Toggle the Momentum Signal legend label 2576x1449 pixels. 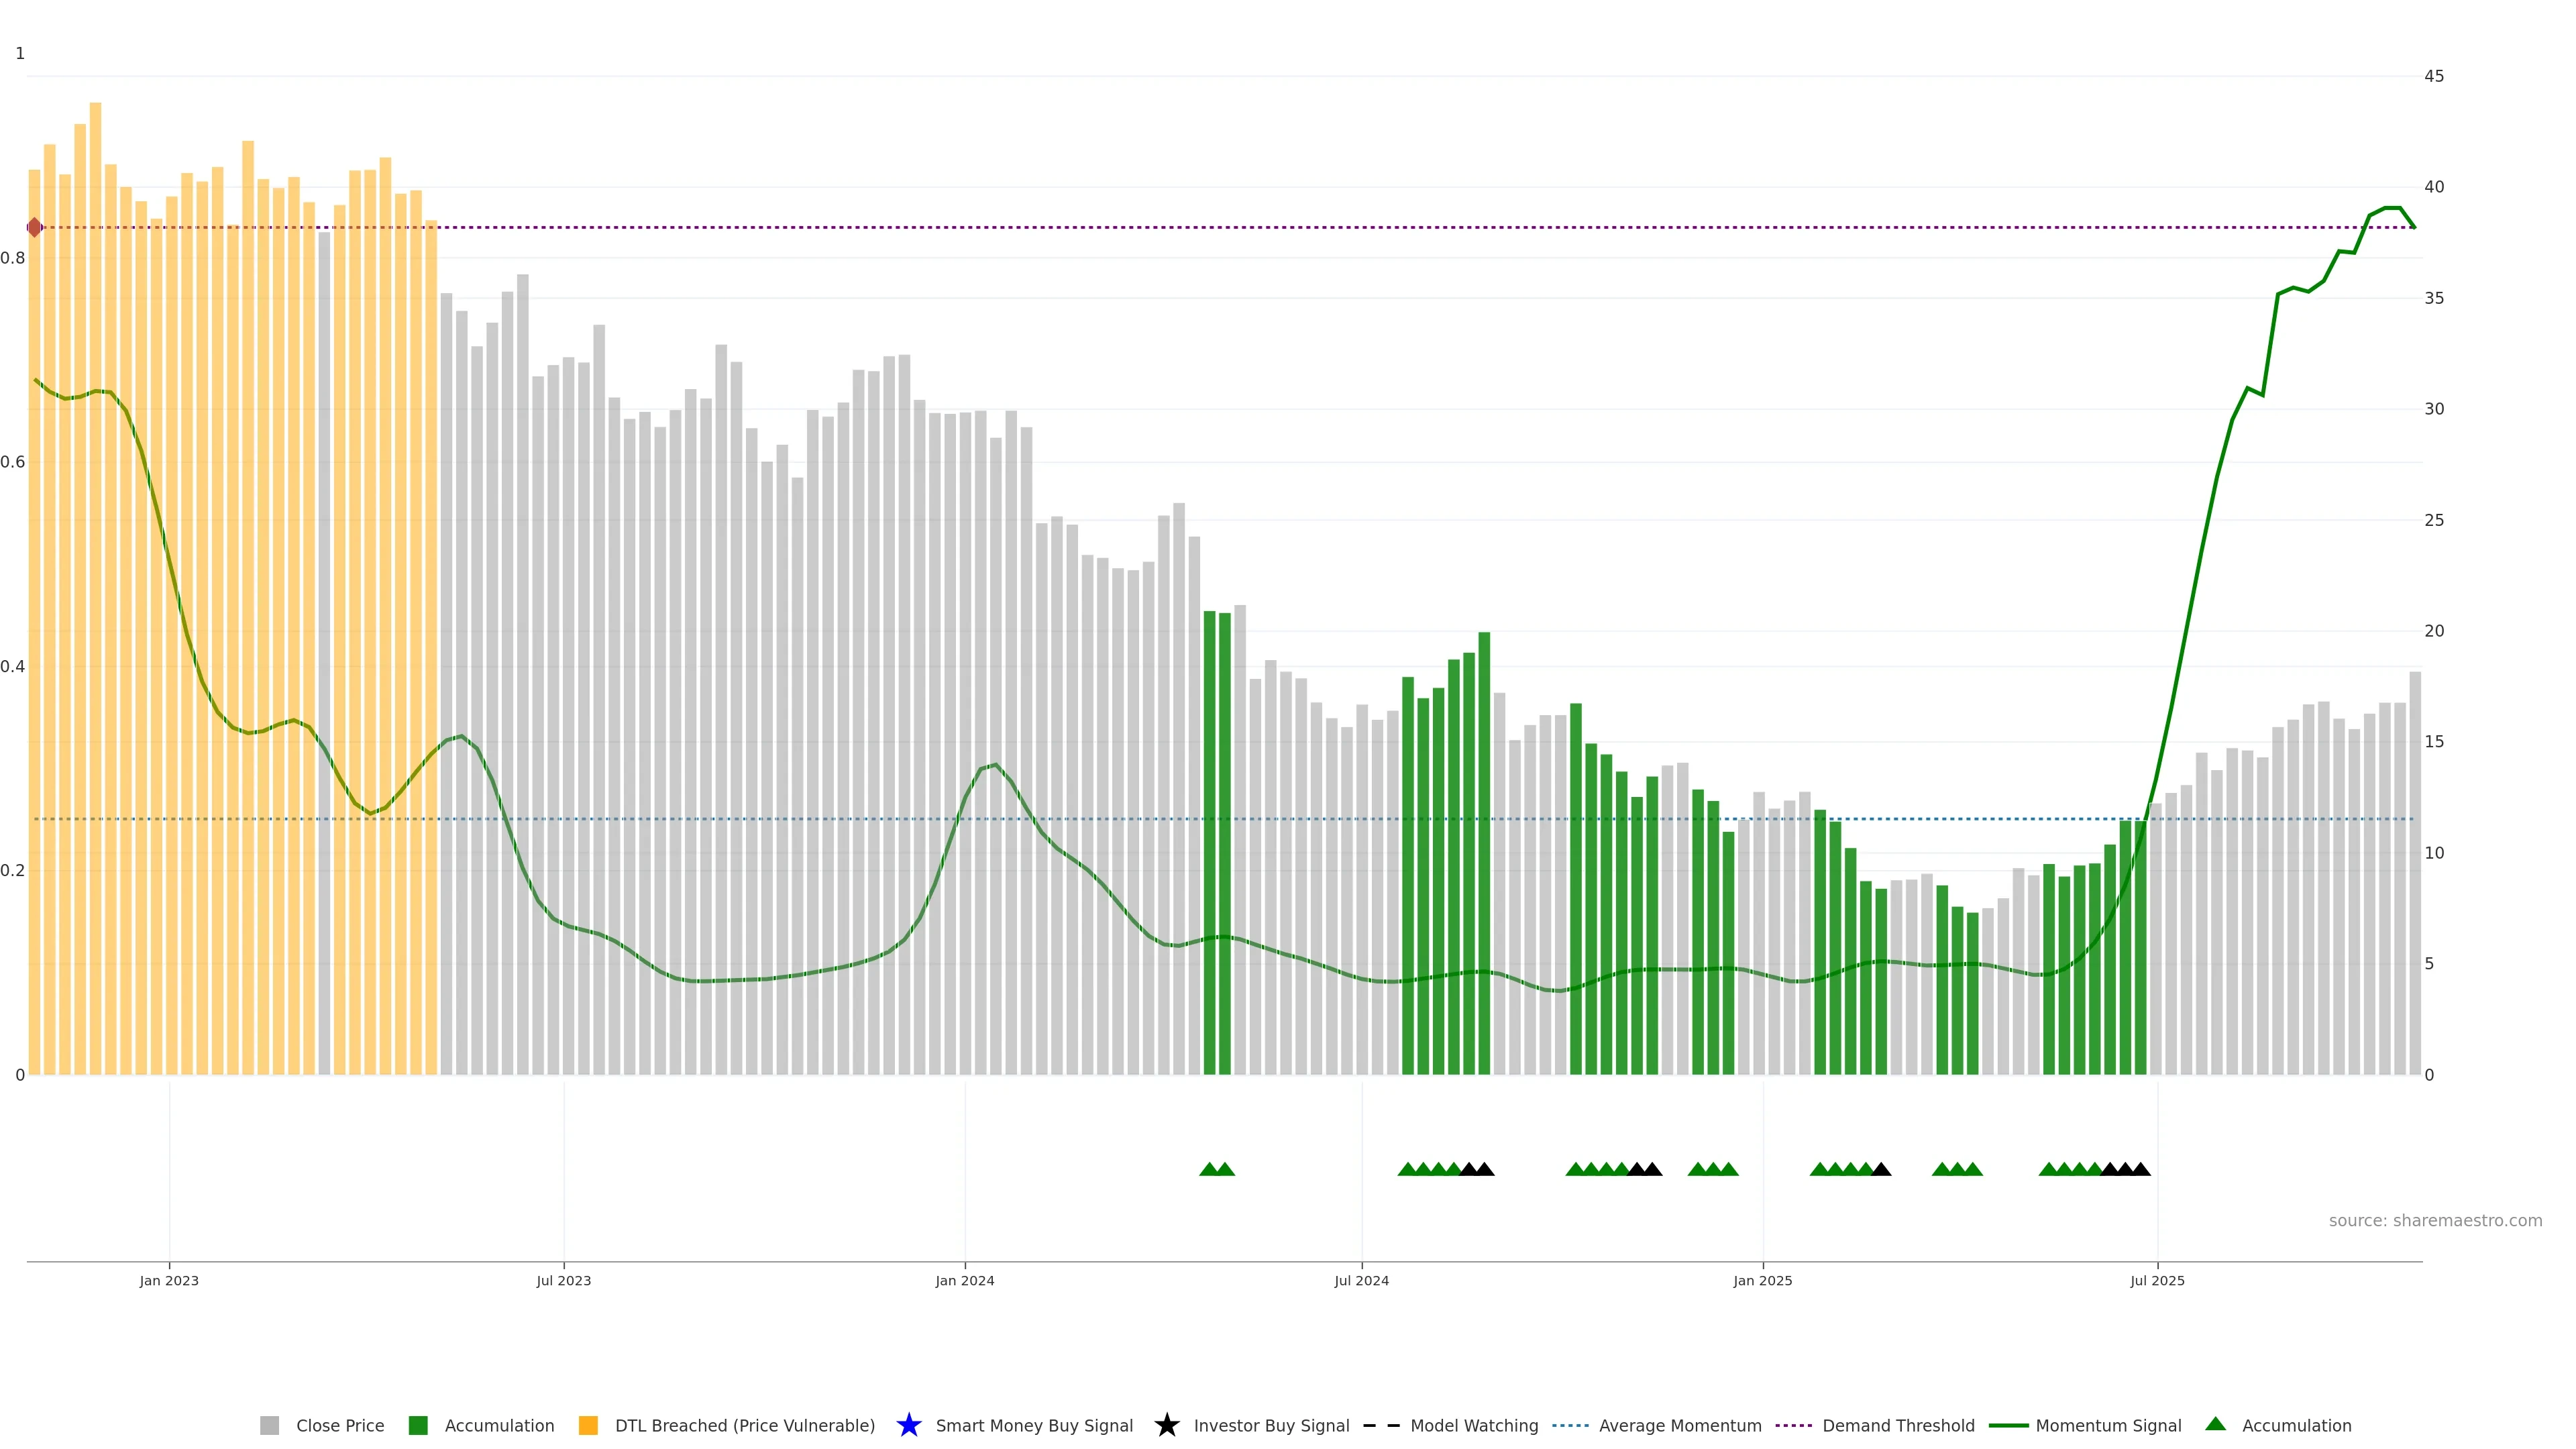tap(2108, 1425)
